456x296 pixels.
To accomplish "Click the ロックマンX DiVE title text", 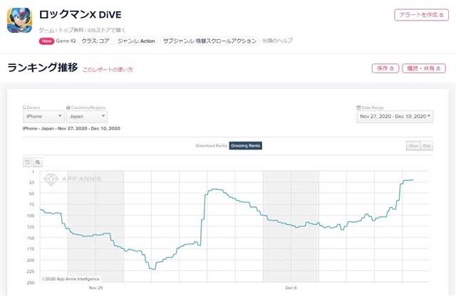I will [x=80, y=14].
